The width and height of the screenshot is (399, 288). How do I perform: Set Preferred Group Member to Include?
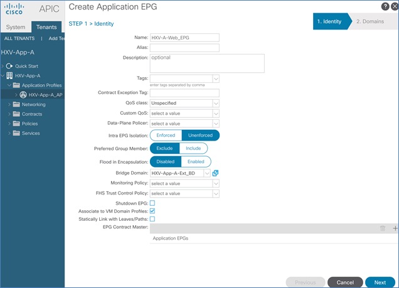pyautogui.click(x=193, y=148)
